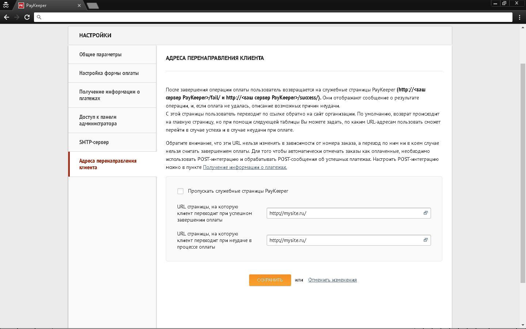
Task: Open Доступ к панели администратора settings
Action: pyautogui.click(x=98, y=120)
